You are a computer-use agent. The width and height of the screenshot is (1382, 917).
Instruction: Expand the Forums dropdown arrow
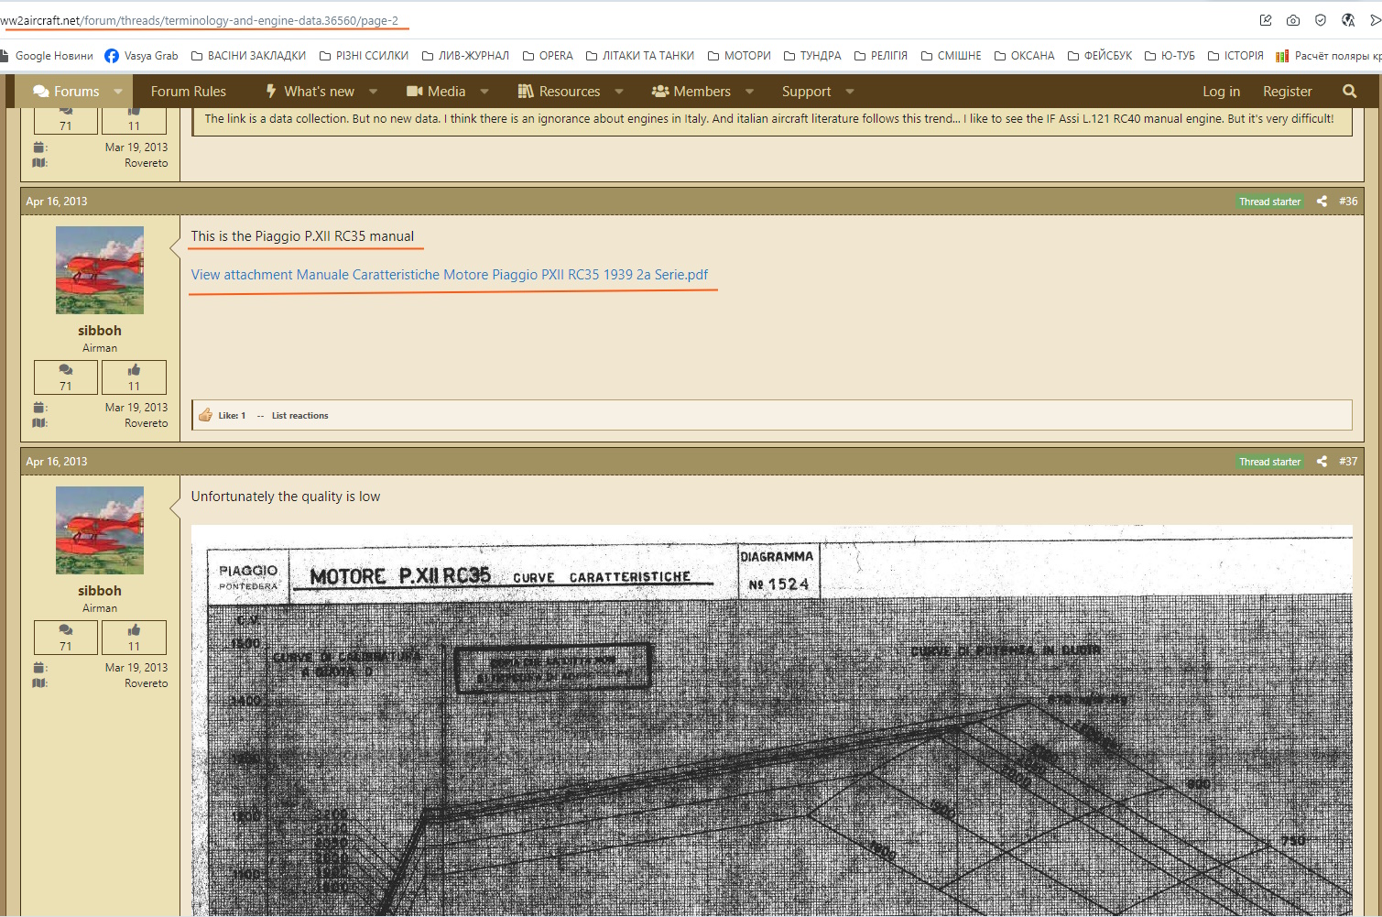[x=118, y=92]
